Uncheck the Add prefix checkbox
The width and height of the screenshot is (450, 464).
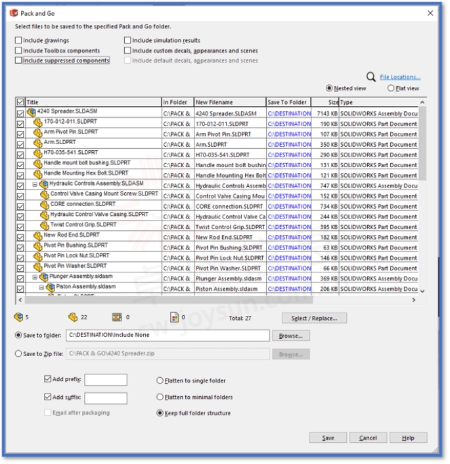[x=47, y=379]
